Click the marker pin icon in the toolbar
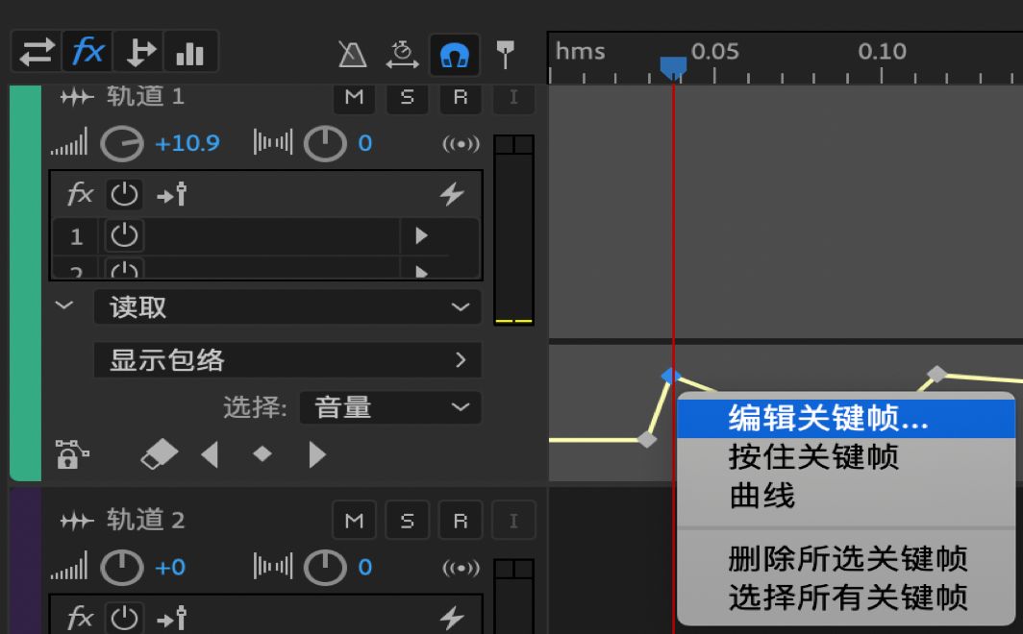This screenshot has height=634, width=1023. (504, 55)
